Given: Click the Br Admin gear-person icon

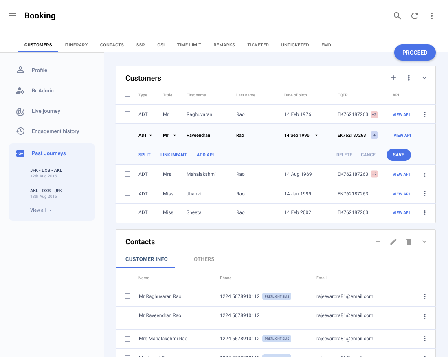Looking at the screenshot, I should (20, 90).
